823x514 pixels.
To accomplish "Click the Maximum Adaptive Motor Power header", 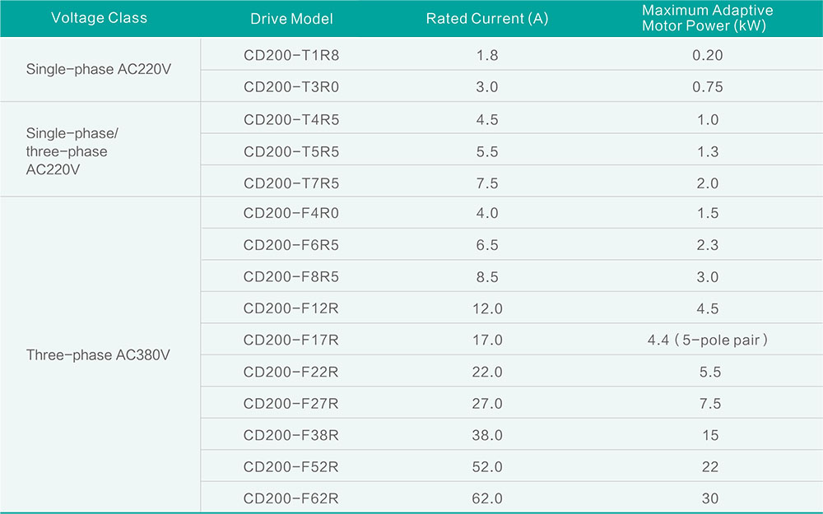I will coord(708,18).
